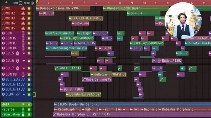Click the flame icon on BOMB track
The height and width of the screenshot is (118, 211).
coord(23,8)
